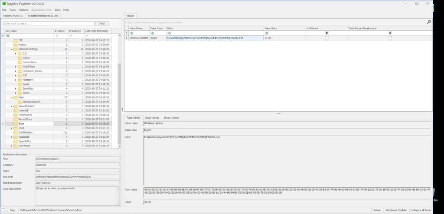Click the Registry Explorer app icon in title bar

coord(3,3)
